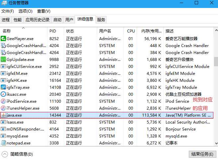218x161 pixels.
Task: Click the GeePlayer.exe process icon
Action: [x=3, y=38]
